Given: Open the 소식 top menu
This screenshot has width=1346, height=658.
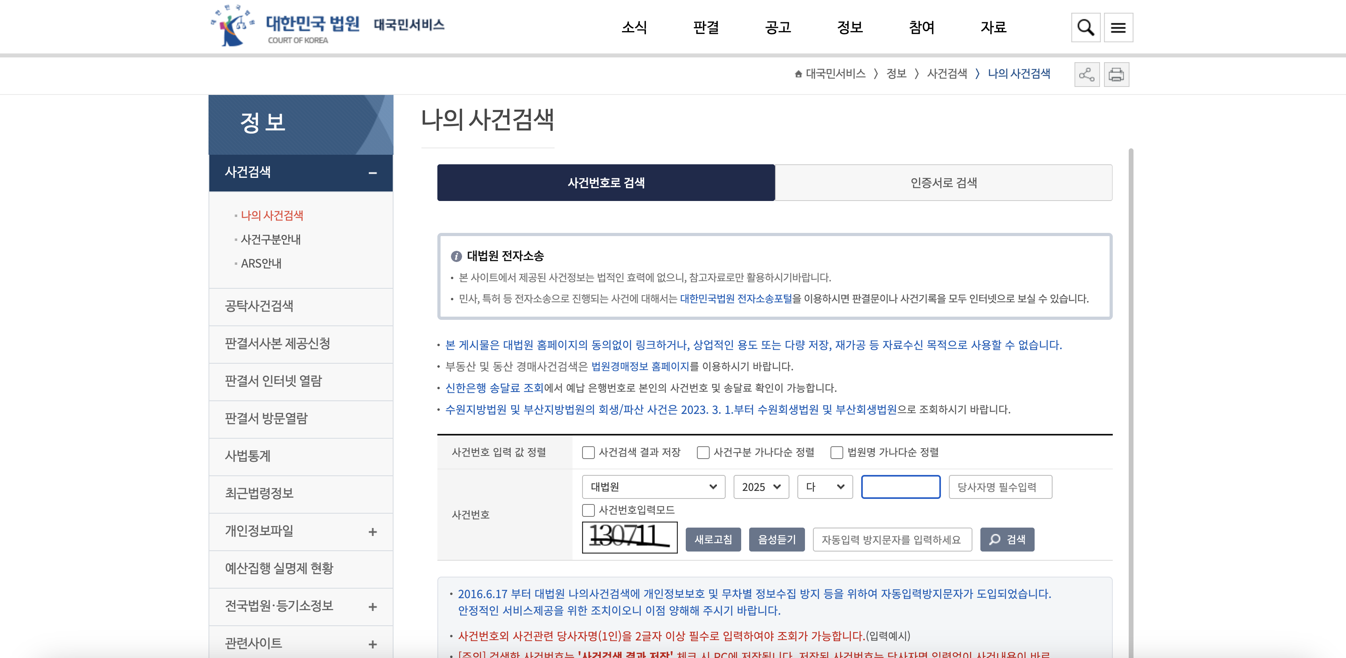Looking at the screenshot, I should (x=634, y=27).
